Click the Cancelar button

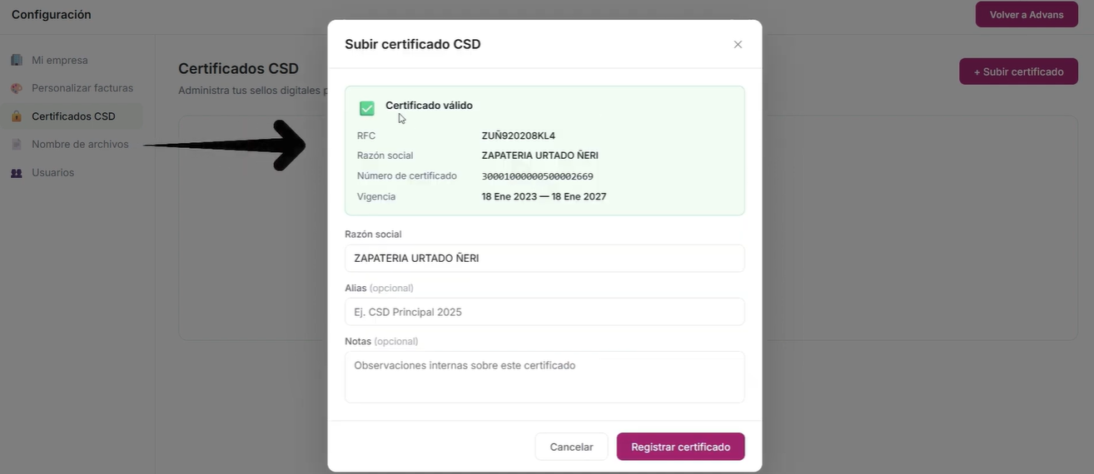click(571, 447)
